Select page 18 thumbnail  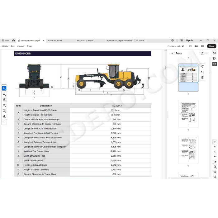(x=188, y=114)
